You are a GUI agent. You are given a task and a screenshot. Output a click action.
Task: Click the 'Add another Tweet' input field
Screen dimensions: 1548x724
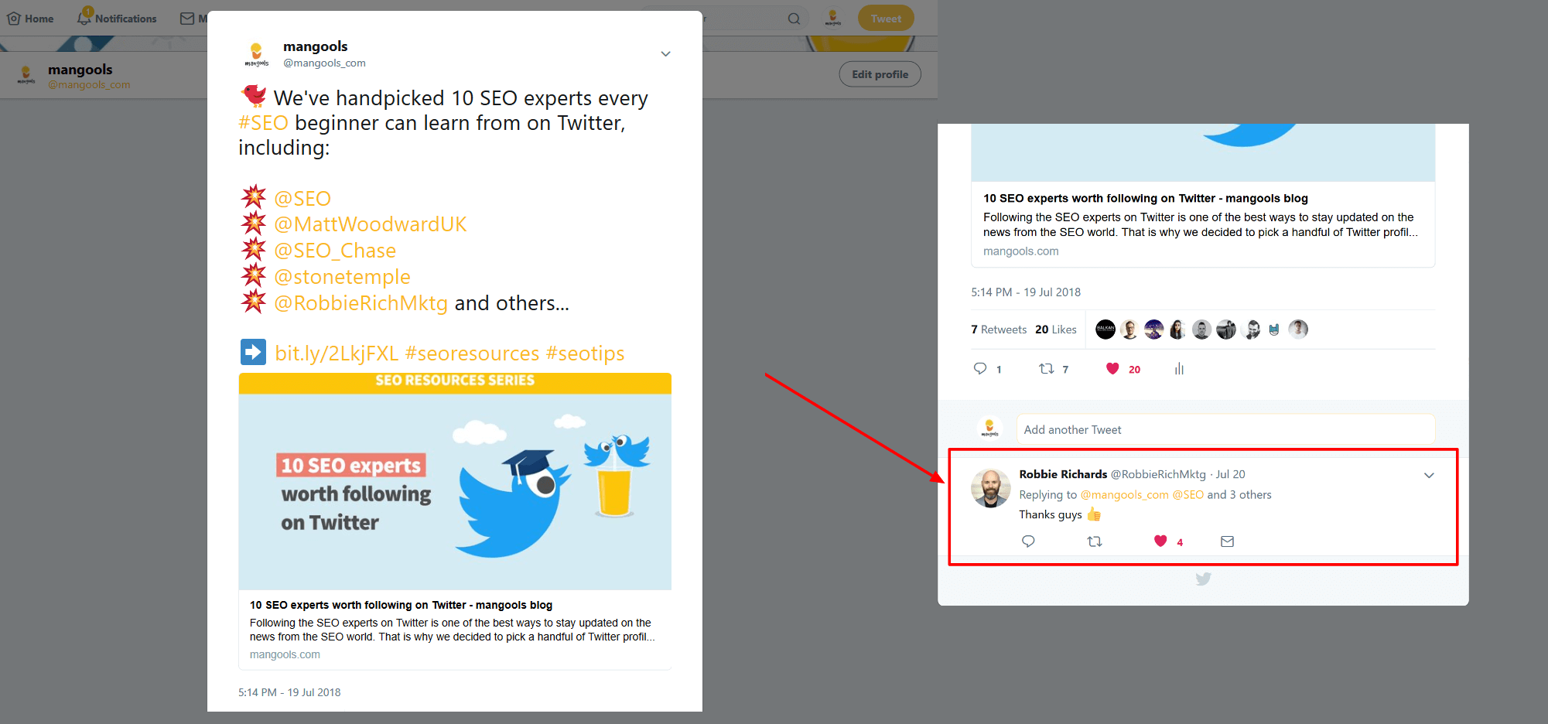pyautogui.click(x=1225, y=429)
